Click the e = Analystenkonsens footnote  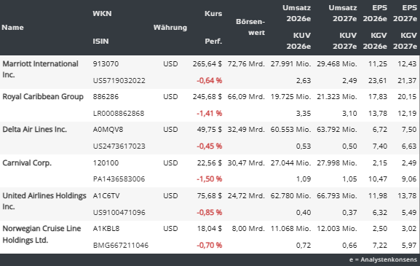[383, 259]
